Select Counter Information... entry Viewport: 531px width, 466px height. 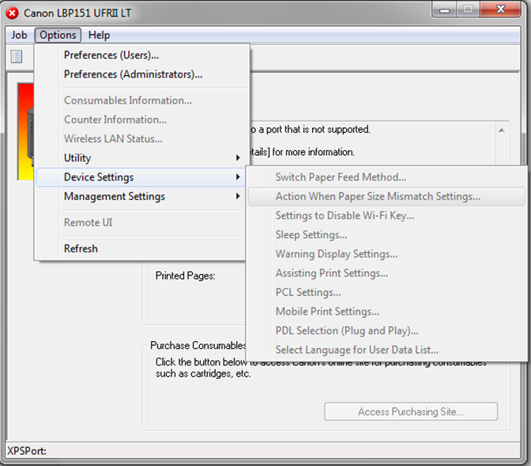tap(141, 119)
